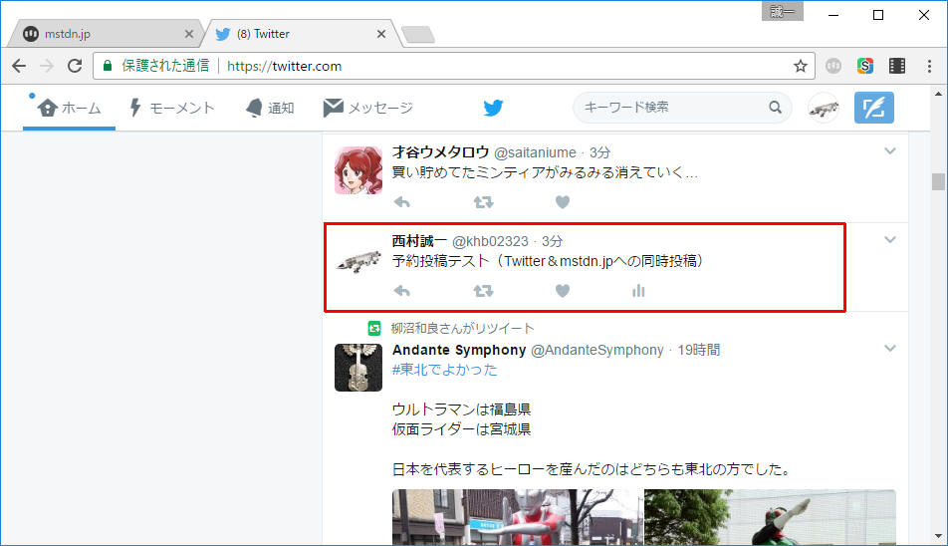Click the compose tweet button
This screenshot has width=948, height=546.
click(873, 108)
